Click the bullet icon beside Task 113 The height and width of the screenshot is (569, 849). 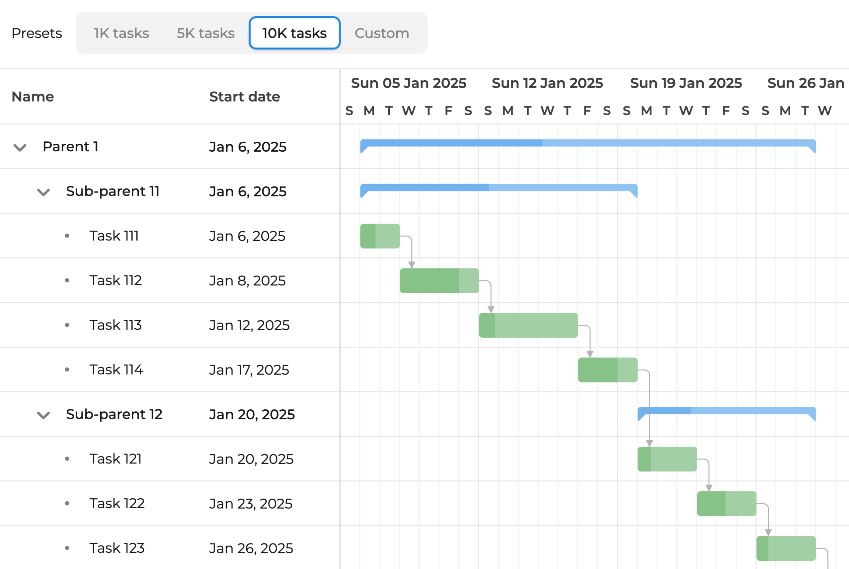[x=67, y=325]
